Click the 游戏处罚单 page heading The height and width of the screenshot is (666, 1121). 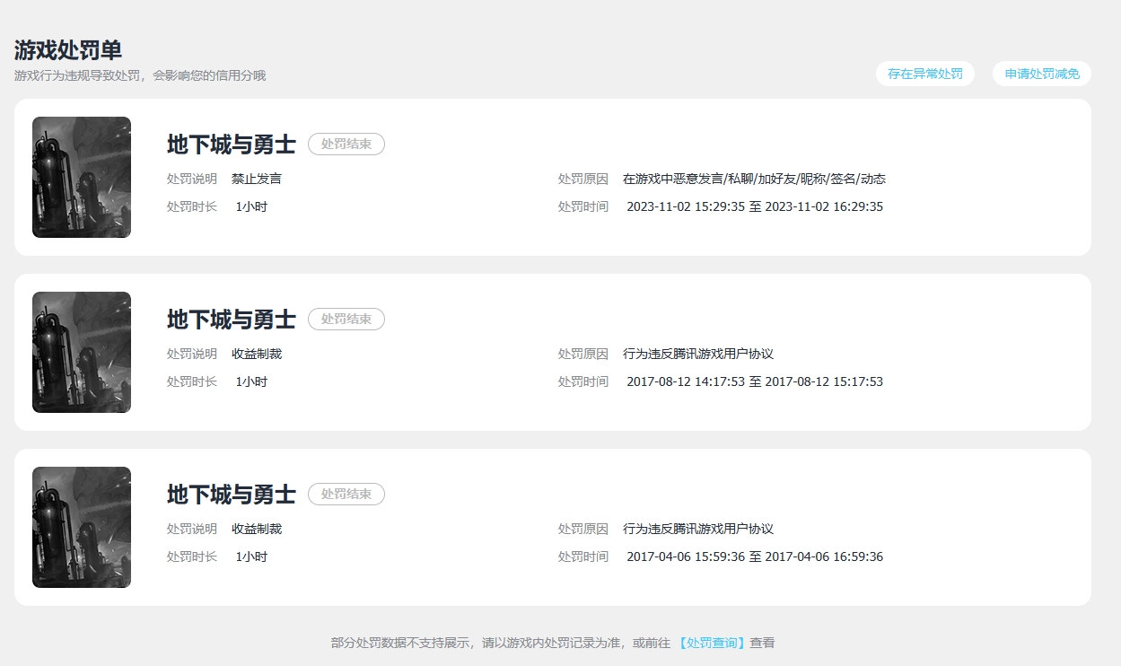(x=67, y=50)
